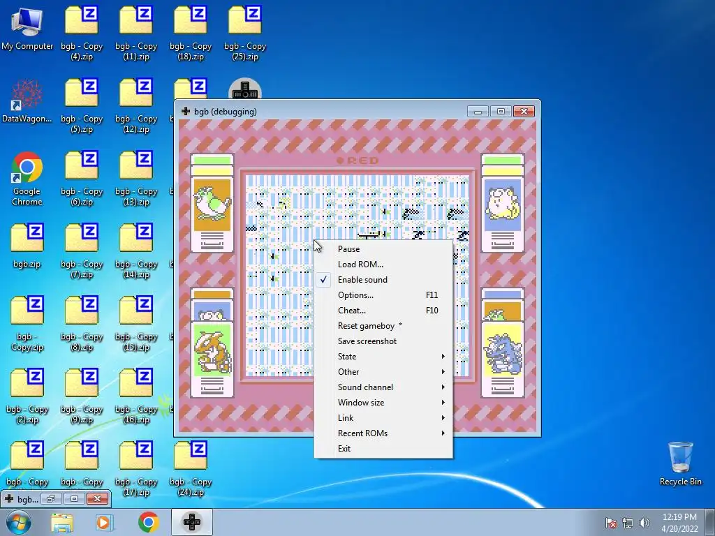Click the volume speaker tray icon
The width and height of the screenshot is (715, 536).
click(644, 523)
